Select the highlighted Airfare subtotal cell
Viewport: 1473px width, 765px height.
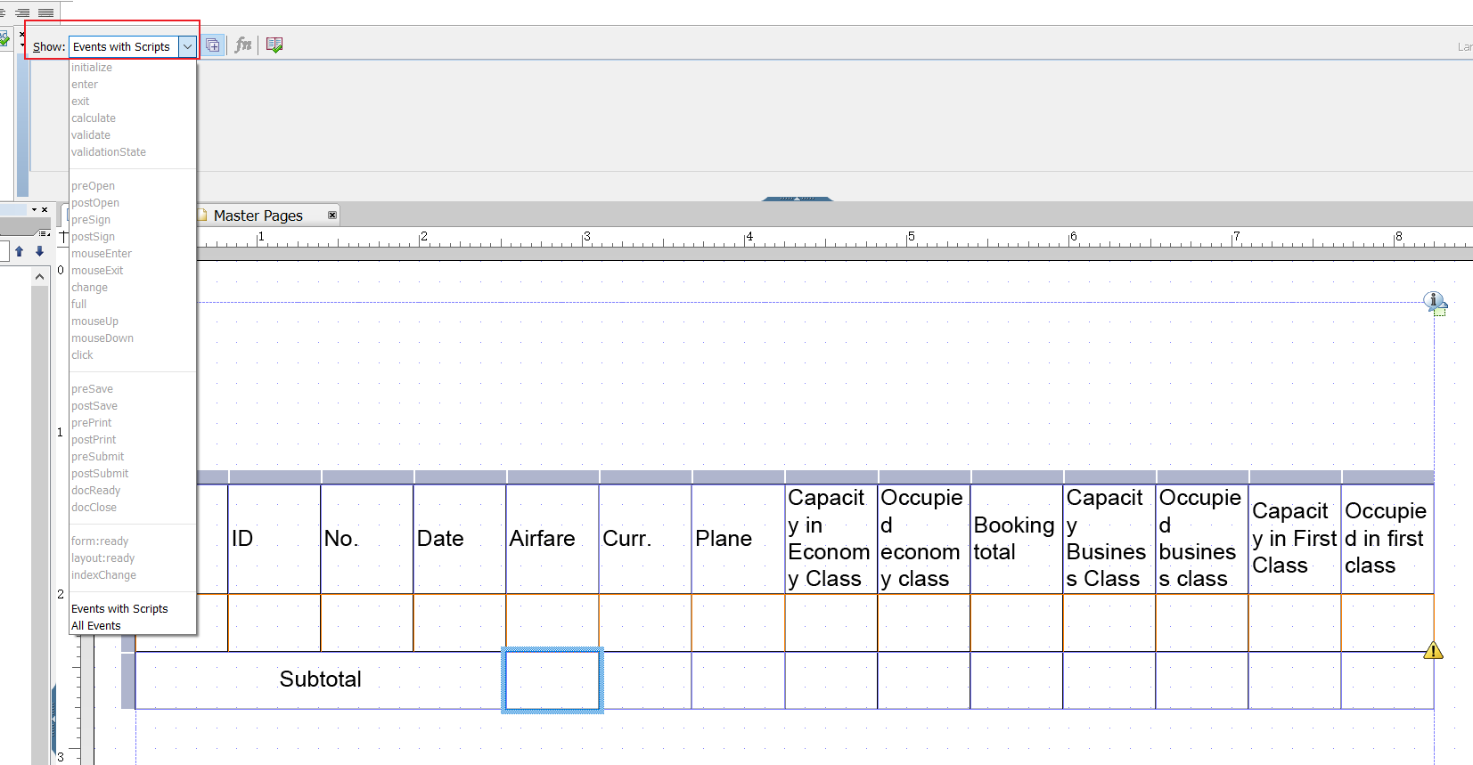click(x=552, y=680)
